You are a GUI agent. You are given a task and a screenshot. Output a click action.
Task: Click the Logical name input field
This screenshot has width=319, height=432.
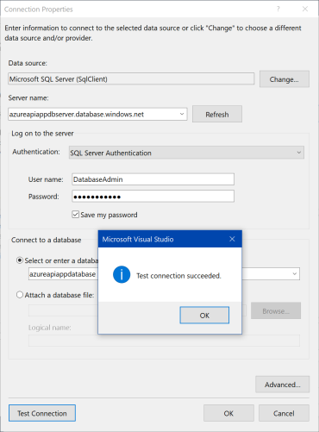pyautogui.click(x=164, y=341)
